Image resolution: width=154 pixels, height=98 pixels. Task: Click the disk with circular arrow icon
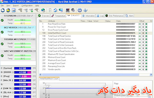26,10
